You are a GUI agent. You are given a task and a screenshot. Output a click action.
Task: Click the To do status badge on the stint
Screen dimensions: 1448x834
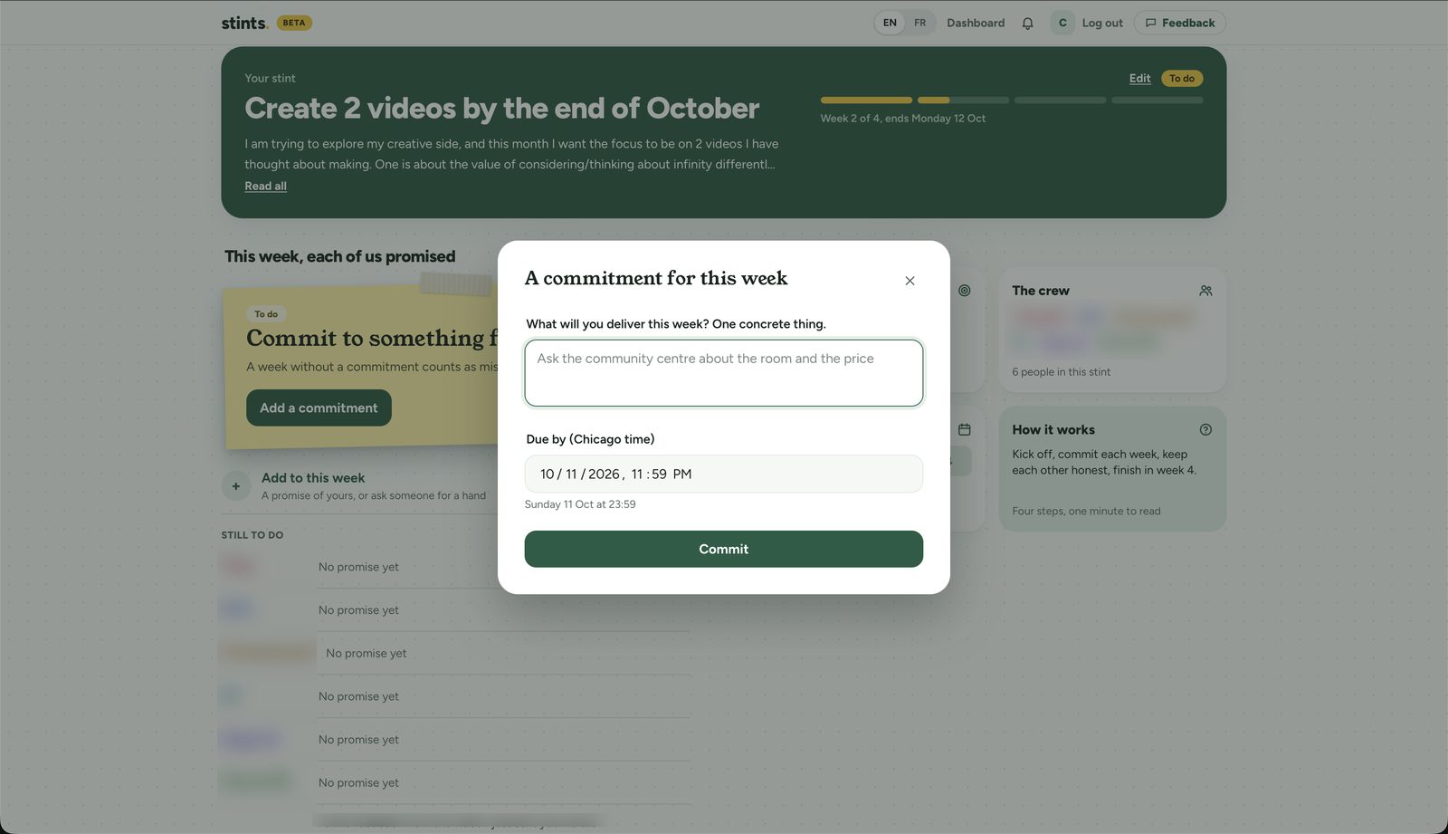1182,79
